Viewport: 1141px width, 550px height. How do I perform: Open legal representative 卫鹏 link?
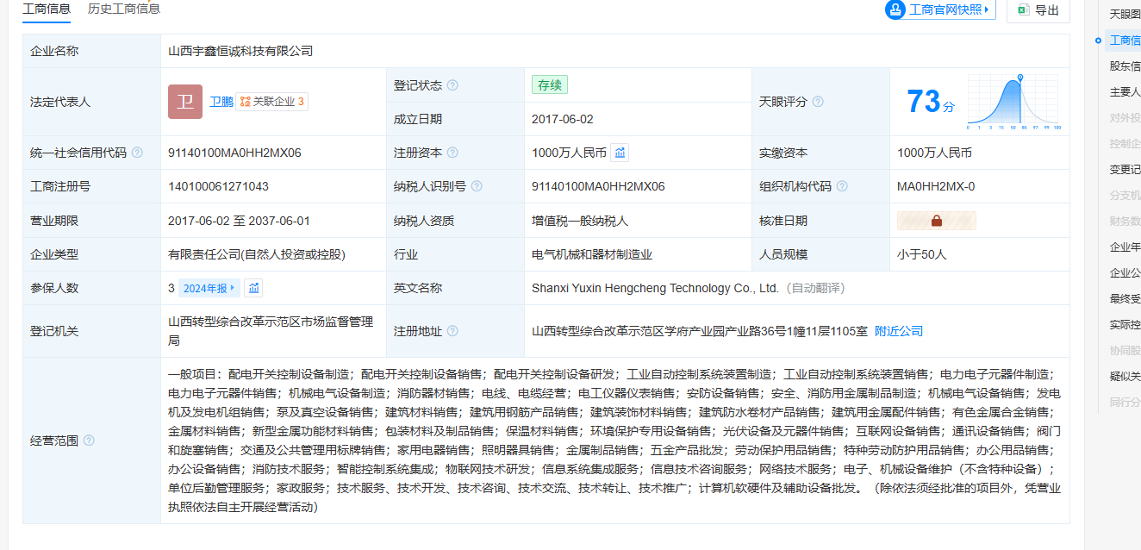tap(221, 102)
